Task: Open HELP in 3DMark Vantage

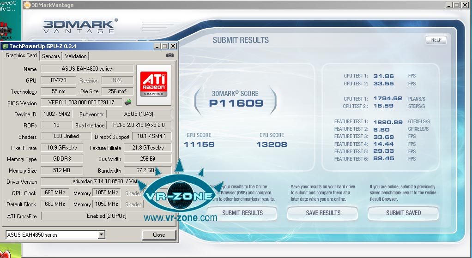Action: [436, 40]
